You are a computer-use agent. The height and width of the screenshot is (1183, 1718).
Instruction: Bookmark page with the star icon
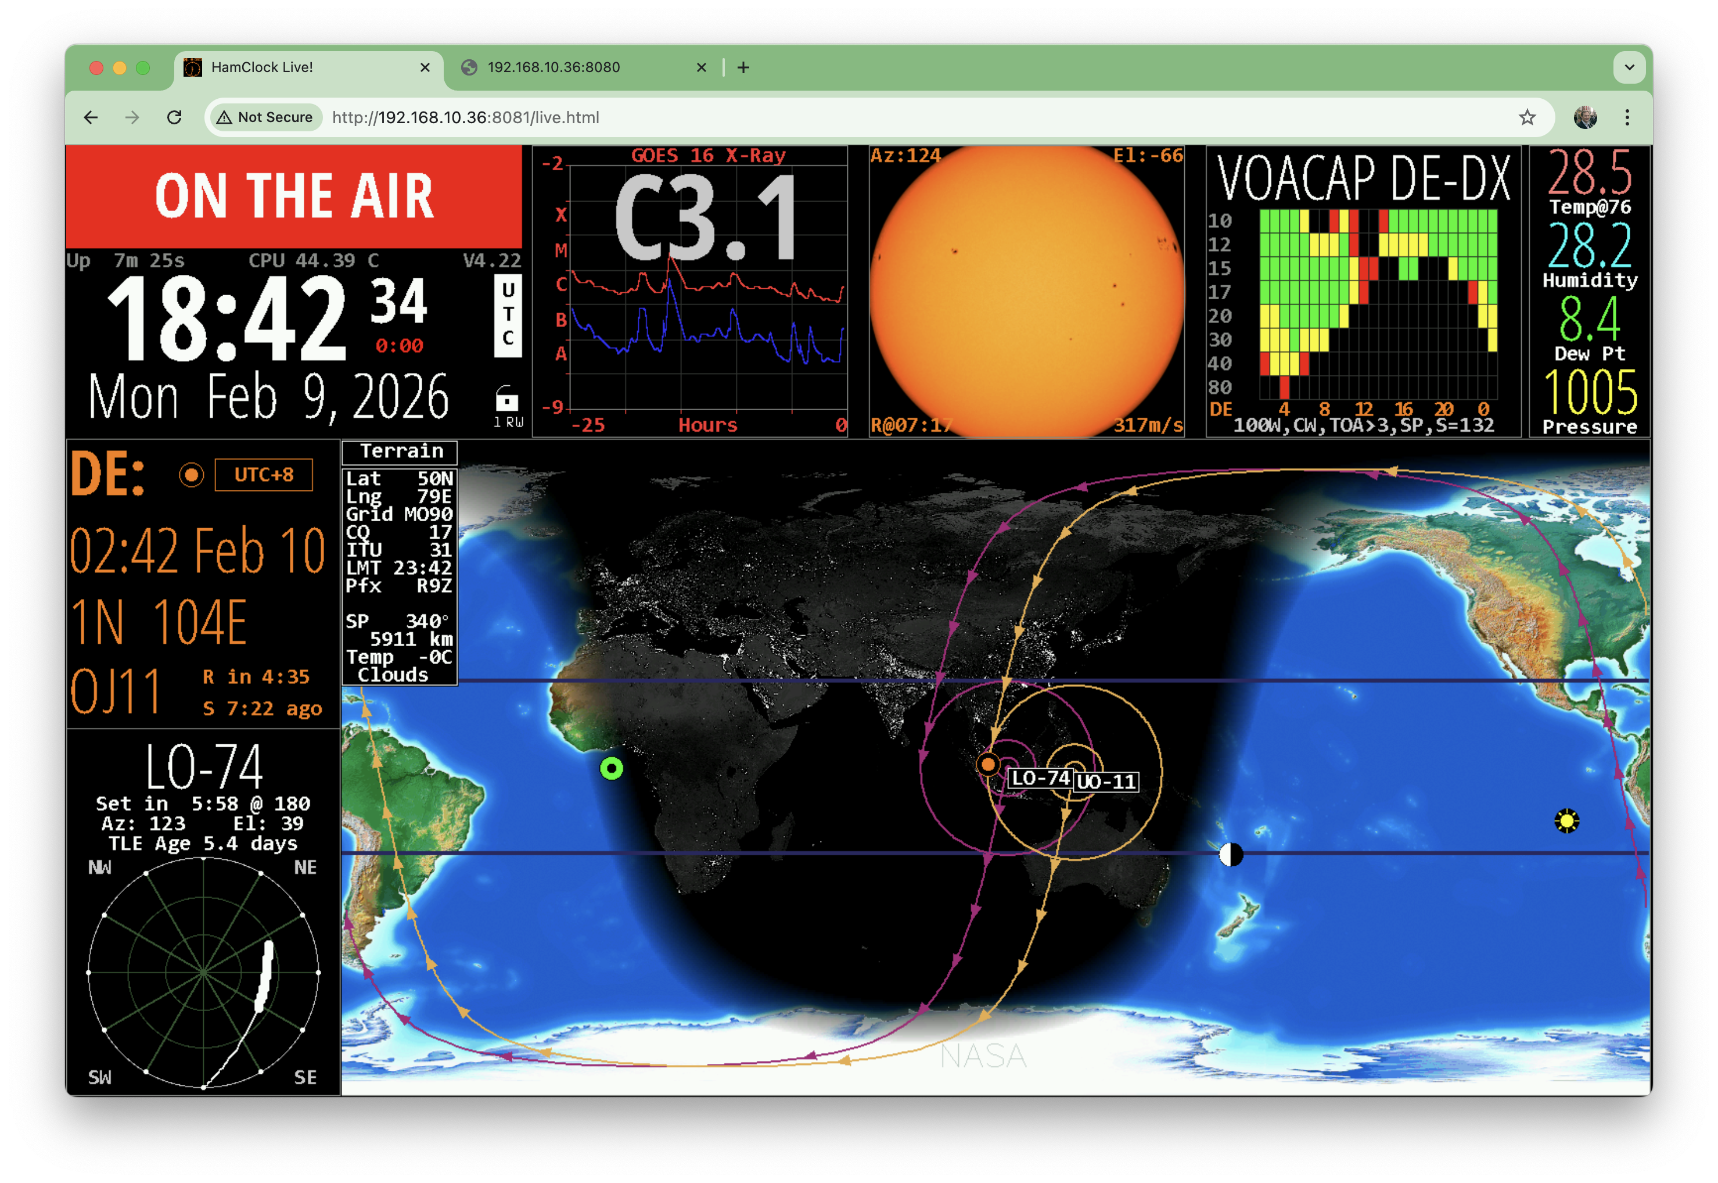click(x=1527, y=117)
